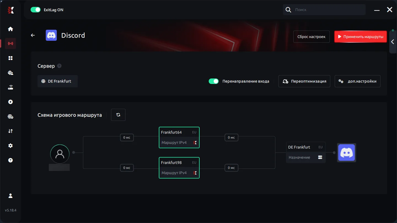This screenshot has width=397, height=223.
Task: Open the Home page in sidebar
Action: (x=10, y=29)
